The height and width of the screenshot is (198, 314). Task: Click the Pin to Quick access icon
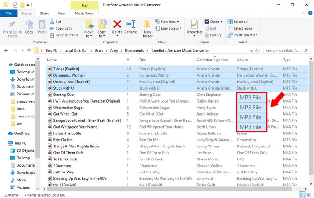pos(12,24)
